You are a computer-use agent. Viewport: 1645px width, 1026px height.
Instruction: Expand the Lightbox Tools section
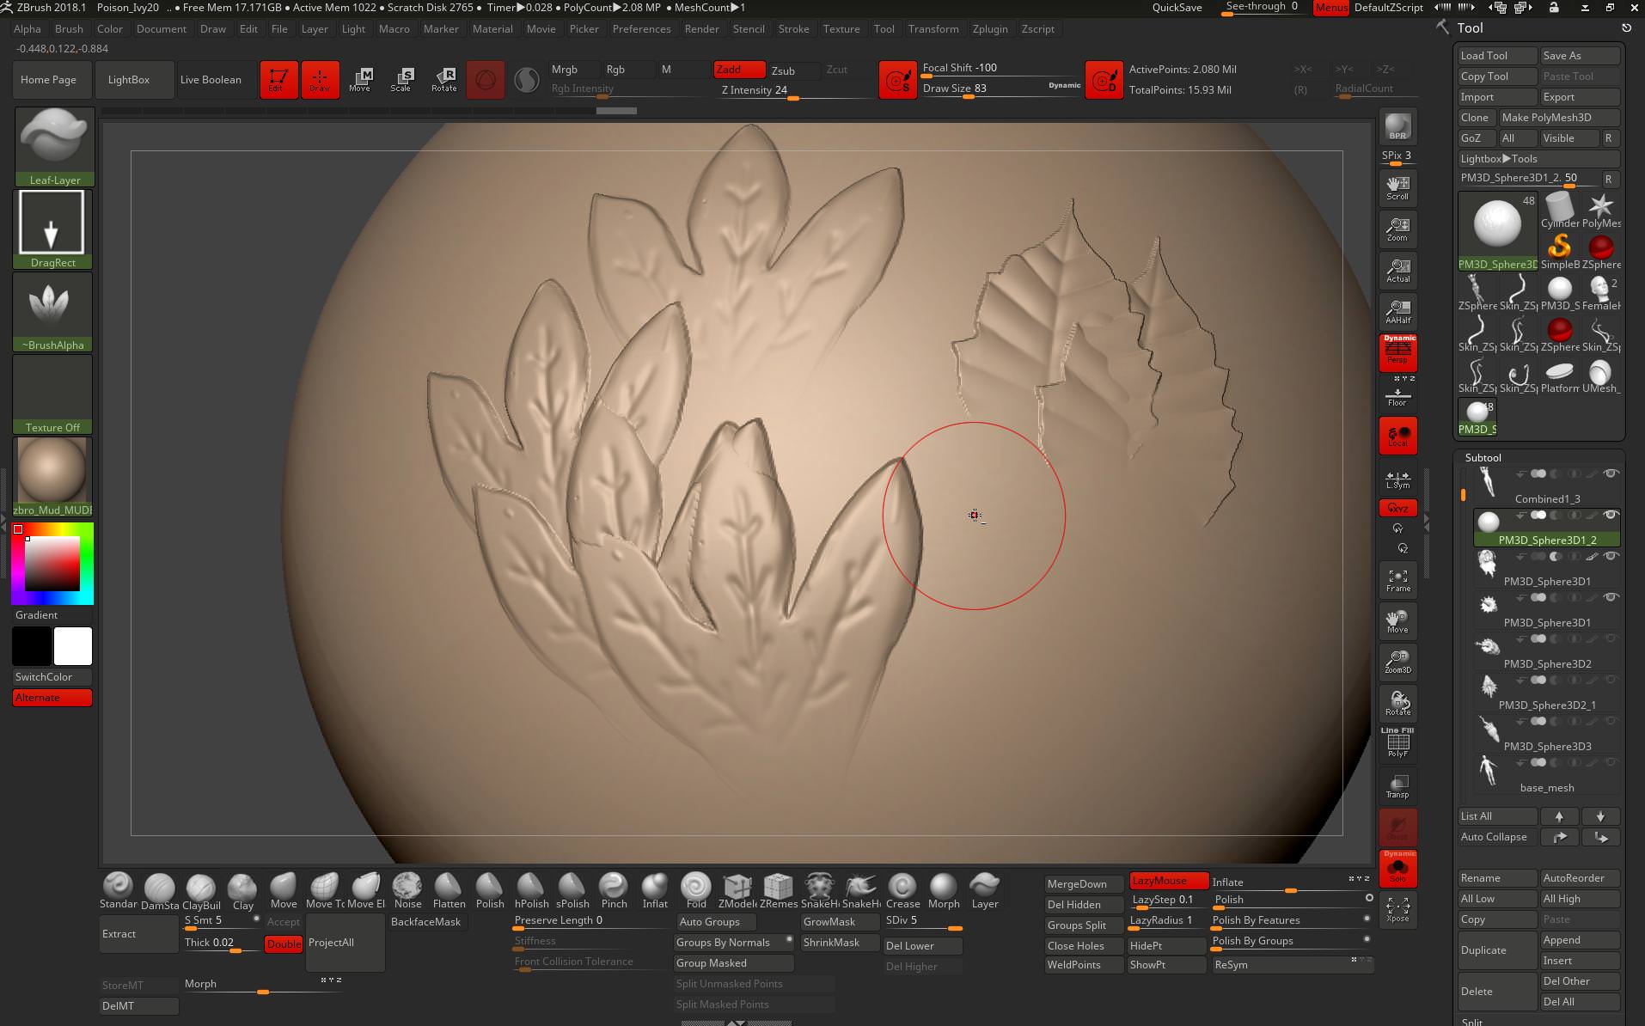(x=1538, y=159)
